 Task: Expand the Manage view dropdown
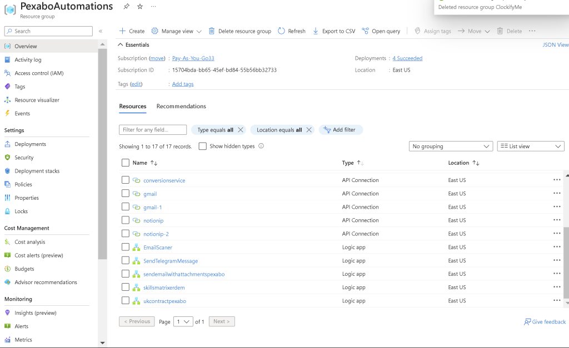click(177, 31)
